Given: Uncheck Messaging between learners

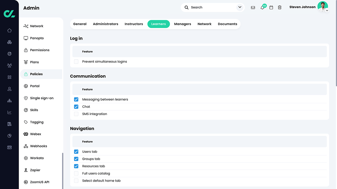Looking at the screenshot, I should click(76, 99).
